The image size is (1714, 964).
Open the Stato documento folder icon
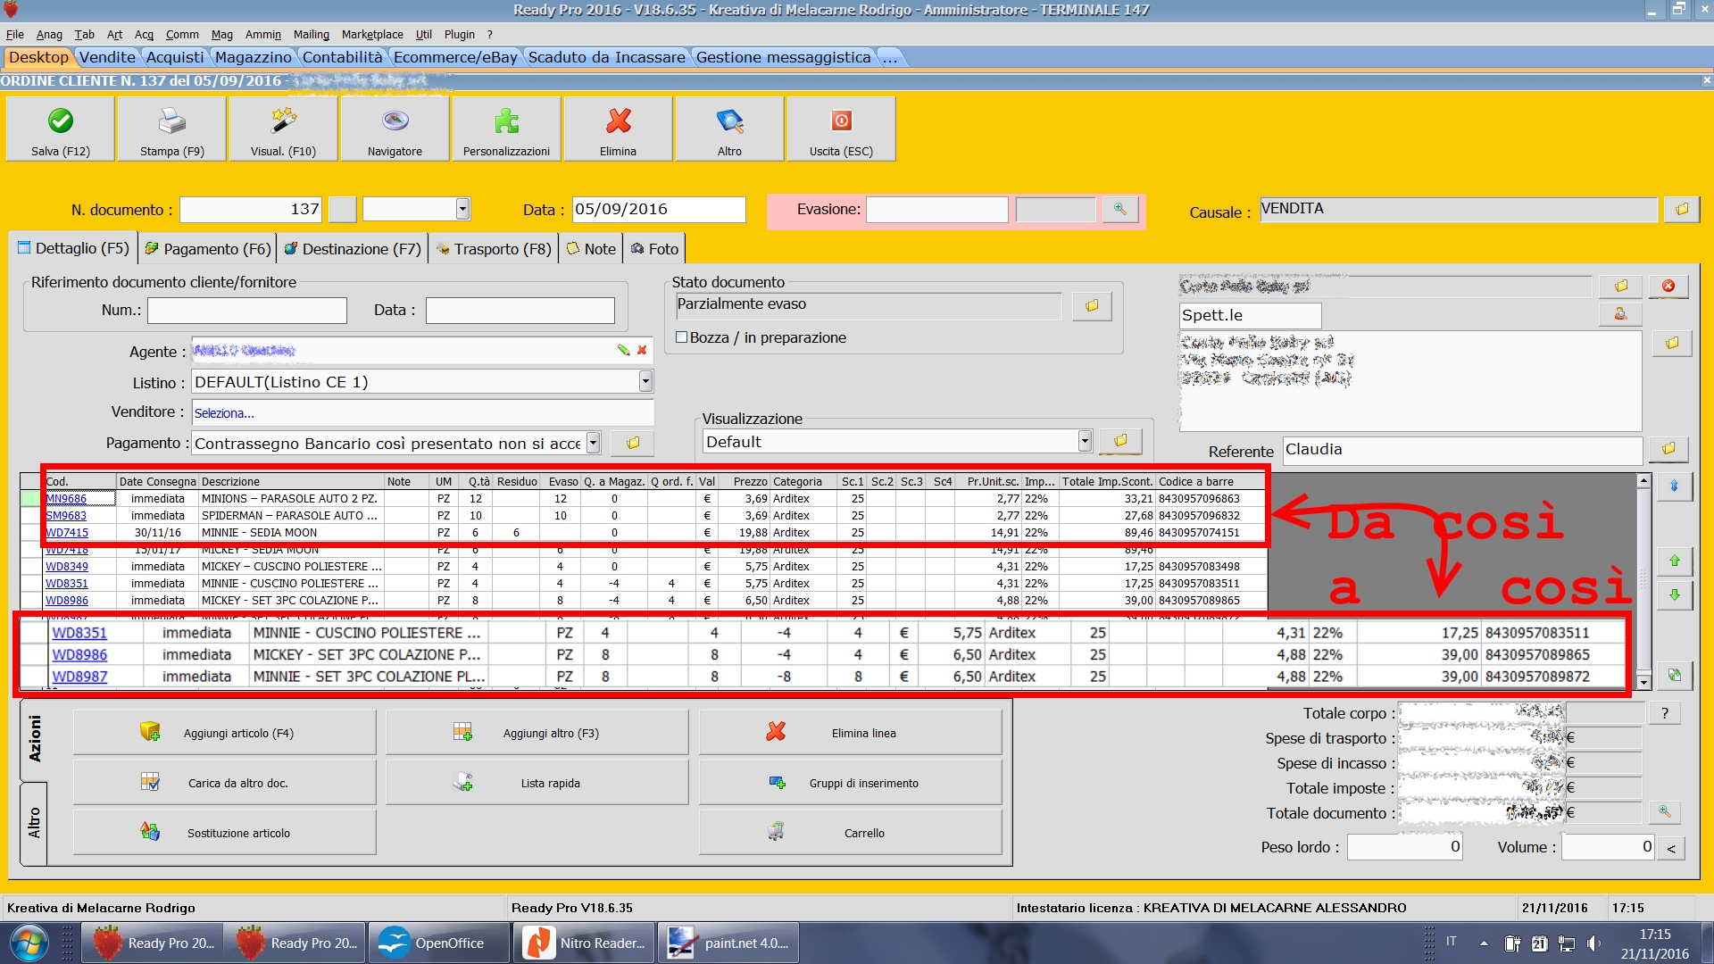point(1092,306)
